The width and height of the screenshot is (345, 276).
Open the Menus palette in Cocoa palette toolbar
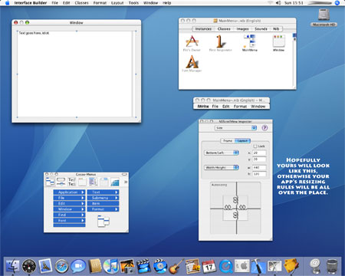point(50,182)
